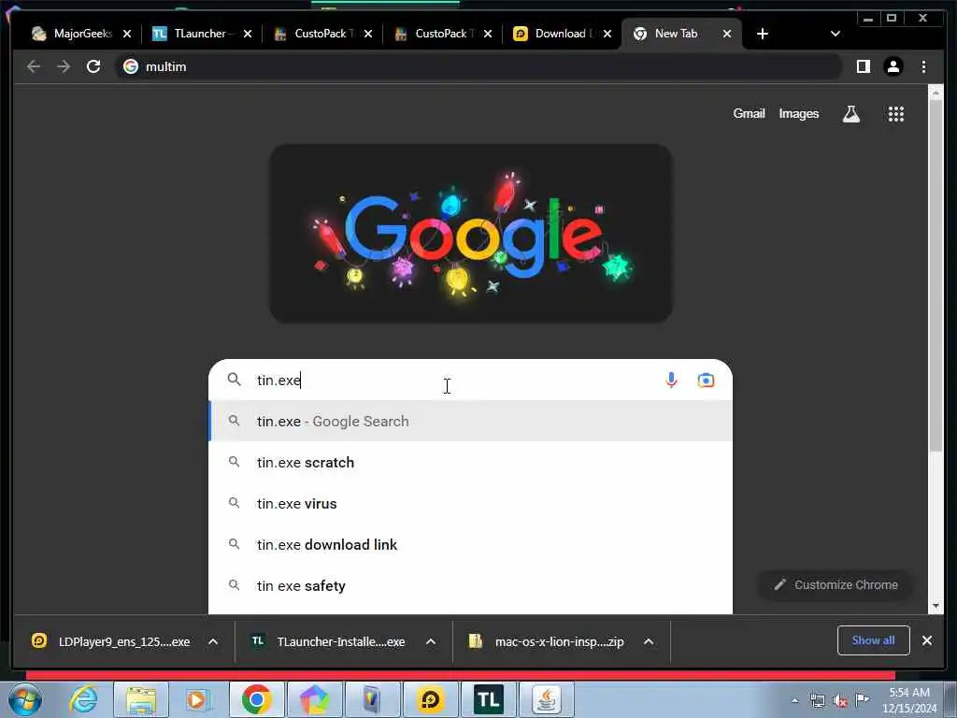Open downloaded TLauncher-Installer exe file
The height and width of the screenshot is (718, 957).
[330, 641]
